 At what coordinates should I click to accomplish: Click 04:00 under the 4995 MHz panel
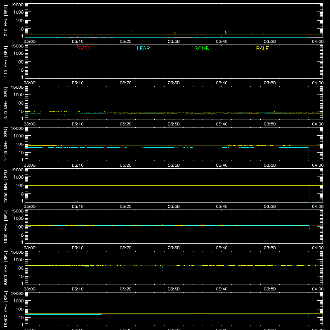pyautogui.click(x=318, y=248)
